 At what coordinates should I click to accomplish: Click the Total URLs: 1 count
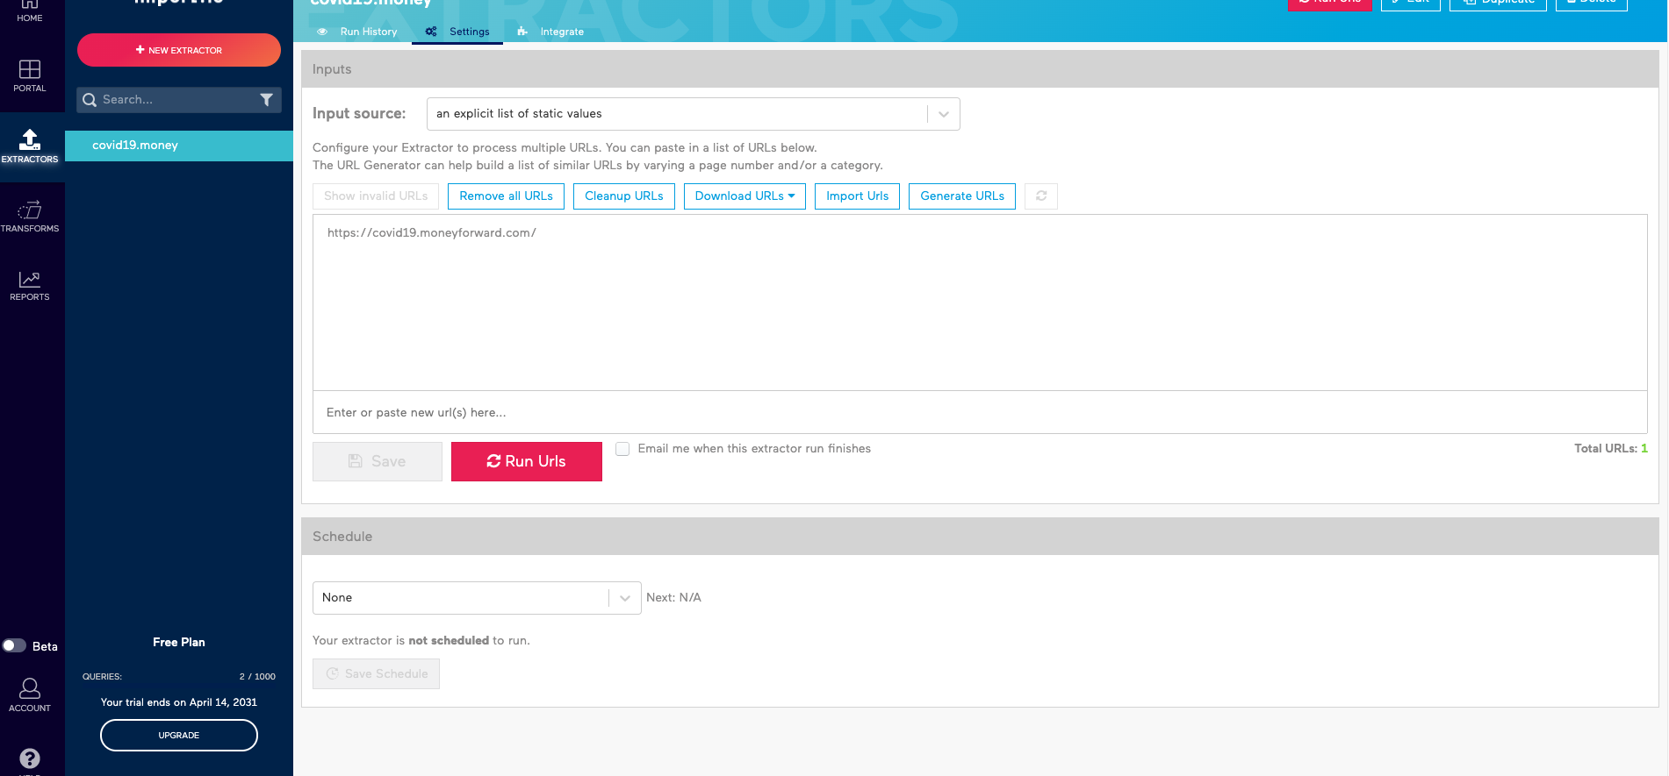click(x=1611, y=449)
